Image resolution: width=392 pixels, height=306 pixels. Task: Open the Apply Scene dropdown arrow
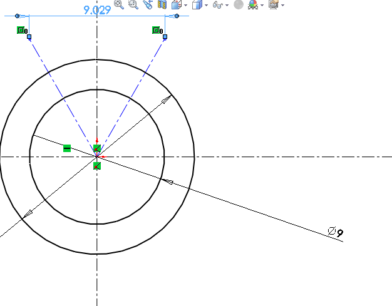(x=262, y=5)
